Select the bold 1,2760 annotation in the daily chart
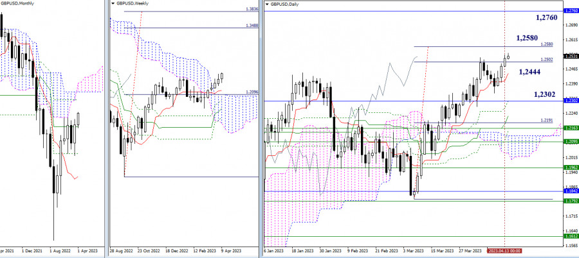This screenshot has width=579, height=258. (x=546, y=18)
